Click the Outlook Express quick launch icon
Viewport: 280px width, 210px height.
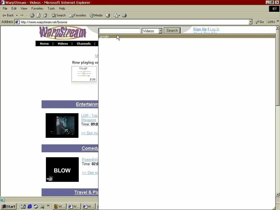pos(36,207)
